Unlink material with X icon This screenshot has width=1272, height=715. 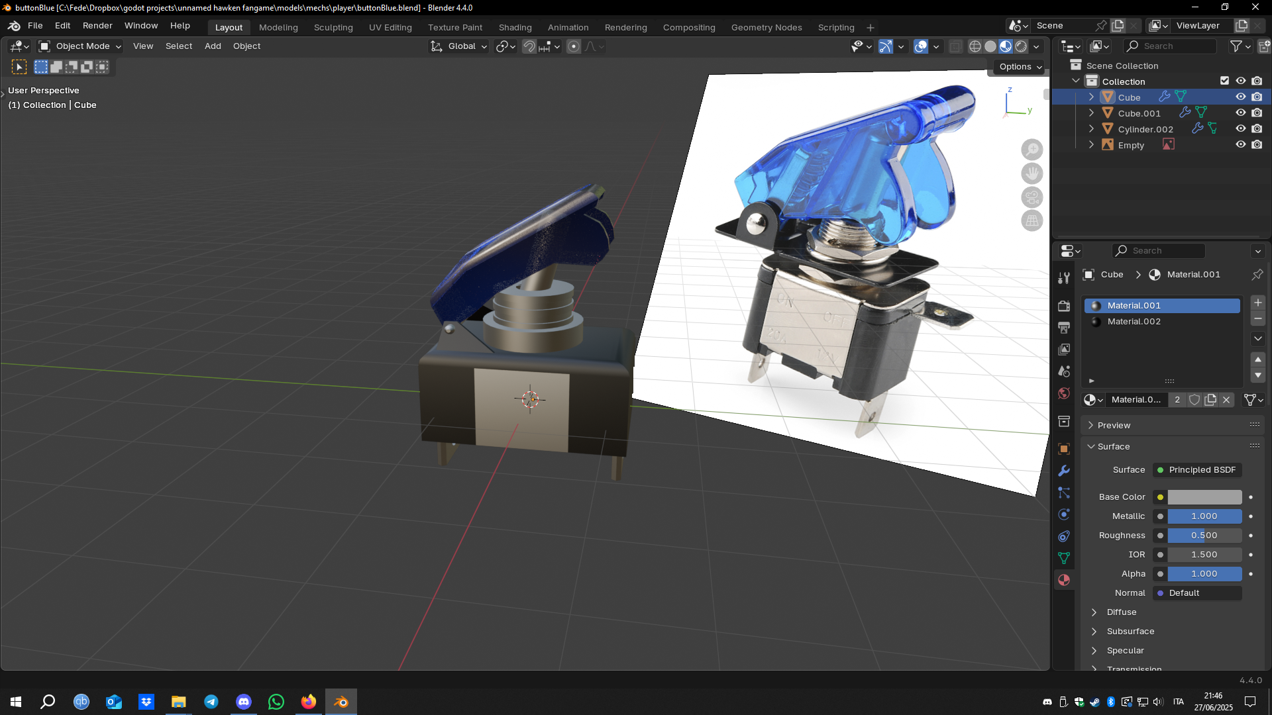pos(1226,400)
